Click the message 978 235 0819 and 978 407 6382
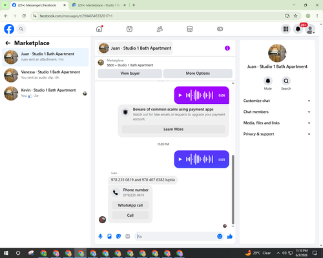 tap(143, 180)
